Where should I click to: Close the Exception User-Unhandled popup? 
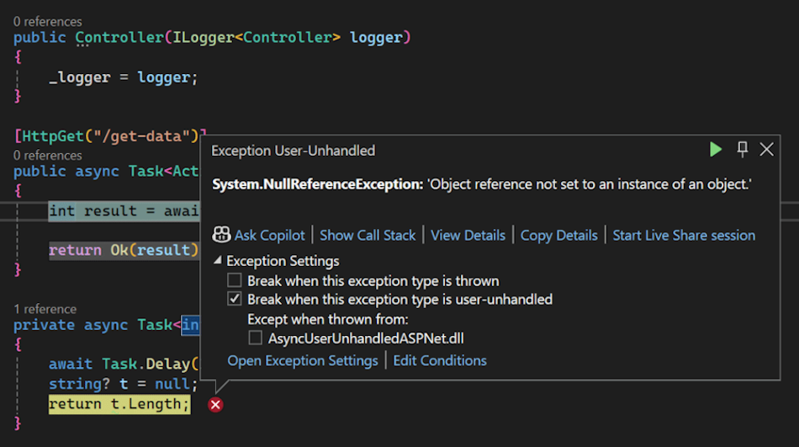[x=767, y=150]
